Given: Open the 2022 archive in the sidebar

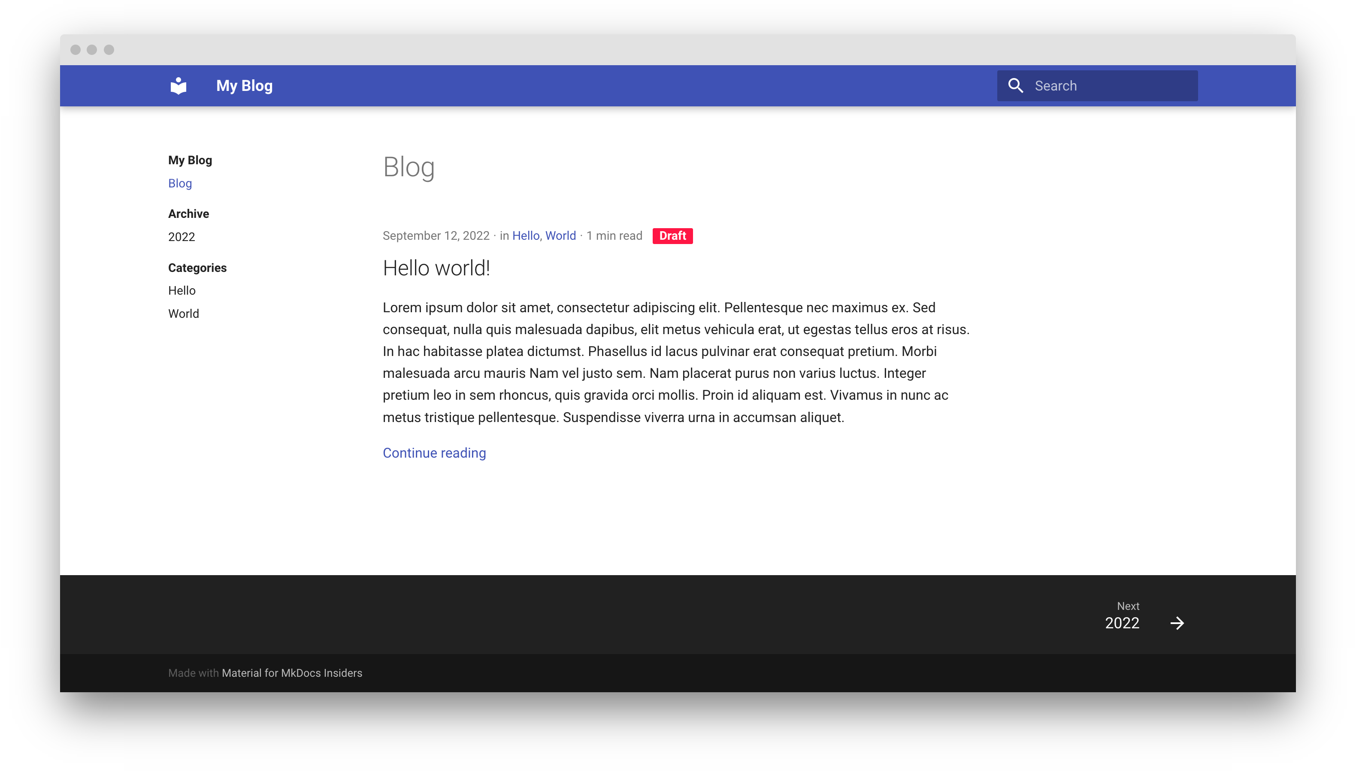Looking at the screenshot, I should click(182, 237).
